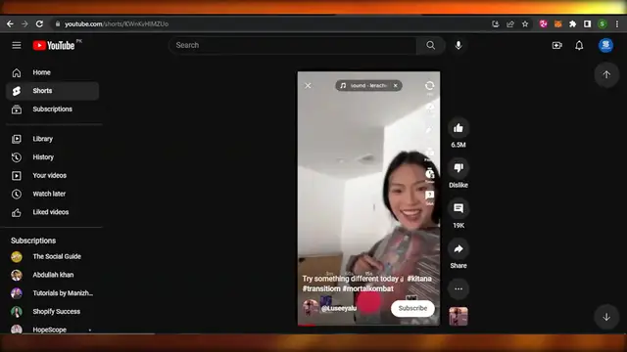Open History in sidebar
627x352 pixels.
pyautogui.click(x=52, y=157)
